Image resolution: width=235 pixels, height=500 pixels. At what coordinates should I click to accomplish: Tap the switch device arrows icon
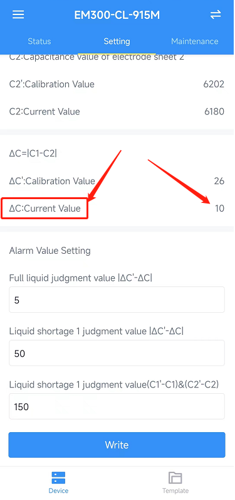click(x=216, y=14)
